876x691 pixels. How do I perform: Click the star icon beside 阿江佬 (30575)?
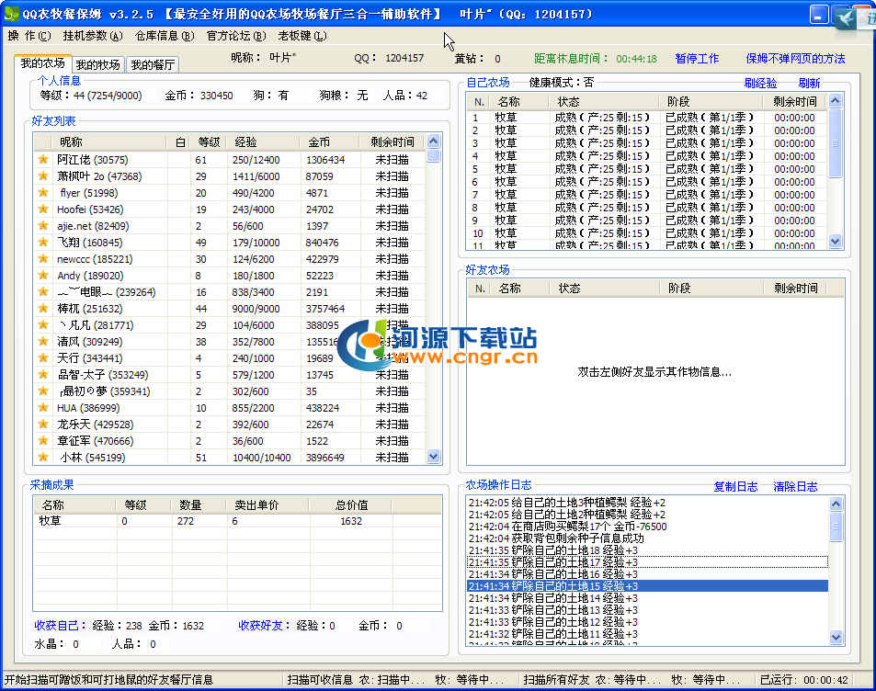click(x=42, y=160)
